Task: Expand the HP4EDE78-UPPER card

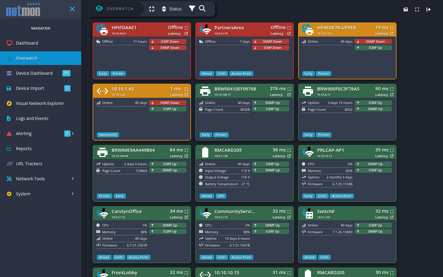Action: tap(392, 28)
